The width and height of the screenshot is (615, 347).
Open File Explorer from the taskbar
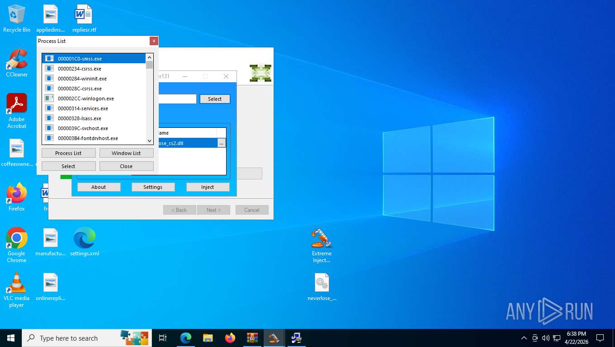click(208, 338)
